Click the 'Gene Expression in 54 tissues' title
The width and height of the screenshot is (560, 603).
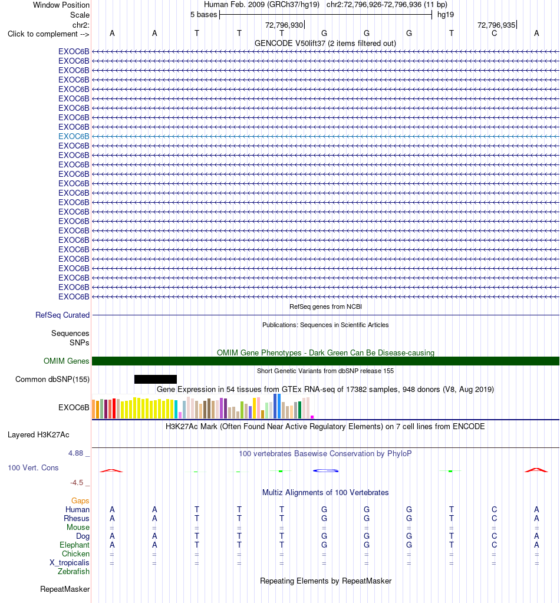(x=325, y=389)
